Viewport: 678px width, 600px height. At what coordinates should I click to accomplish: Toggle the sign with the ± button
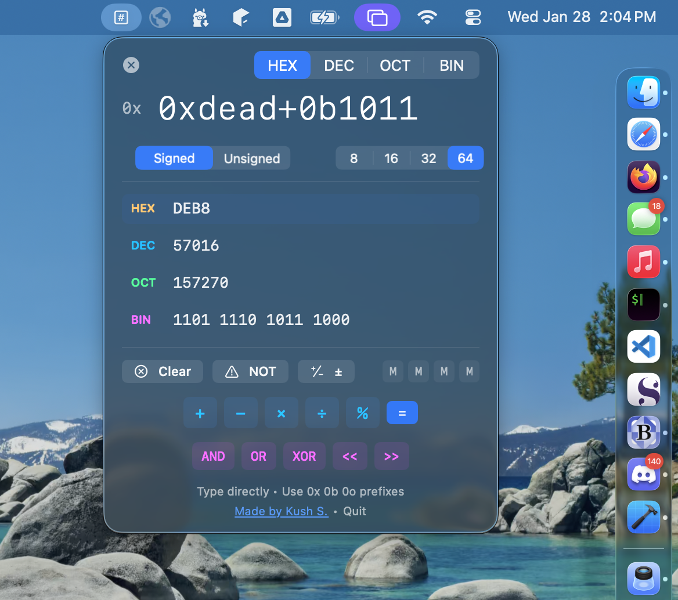point(326,371)
